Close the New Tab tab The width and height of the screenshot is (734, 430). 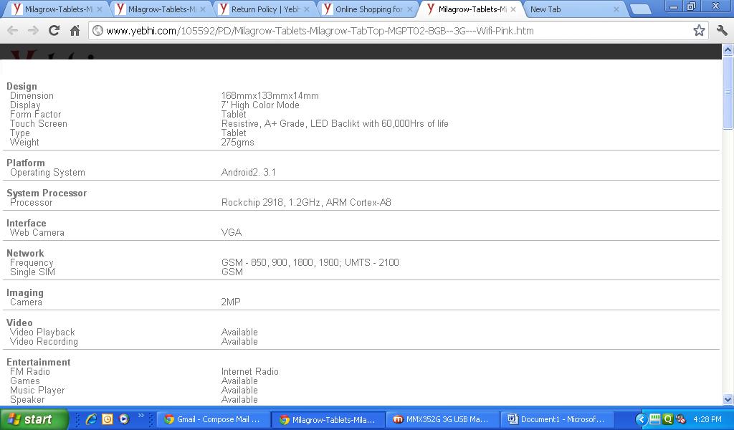click(616, 9)
